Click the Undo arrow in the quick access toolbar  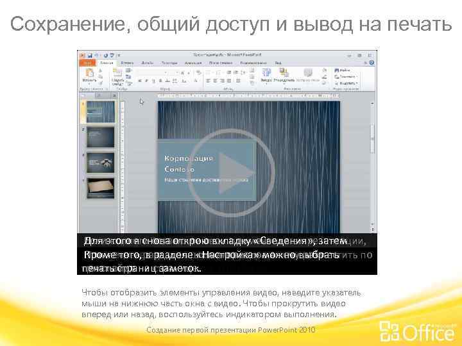pos(97,55)
